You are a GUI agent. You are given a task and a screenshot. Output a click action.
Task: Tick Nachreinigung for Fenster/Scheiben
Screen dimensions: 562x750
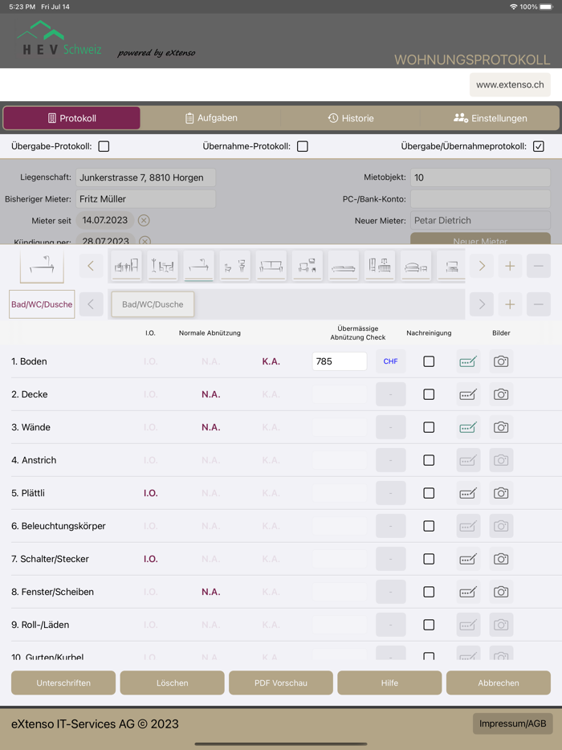pyautogui.click(x=429, y=592)
